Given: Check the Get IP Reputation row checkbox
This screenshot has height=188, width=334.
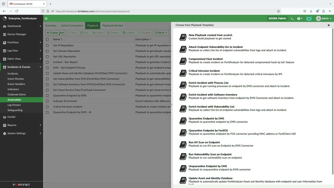Looking at the screenshot, I should click(x=47, y=45).
